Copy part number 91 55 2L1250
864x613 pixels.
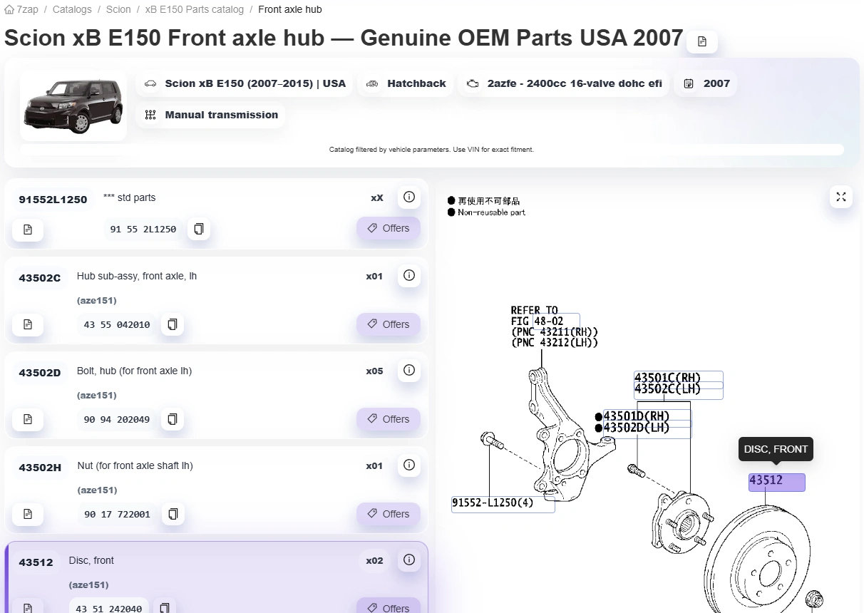pyautogui.click(x=199, y=229)
